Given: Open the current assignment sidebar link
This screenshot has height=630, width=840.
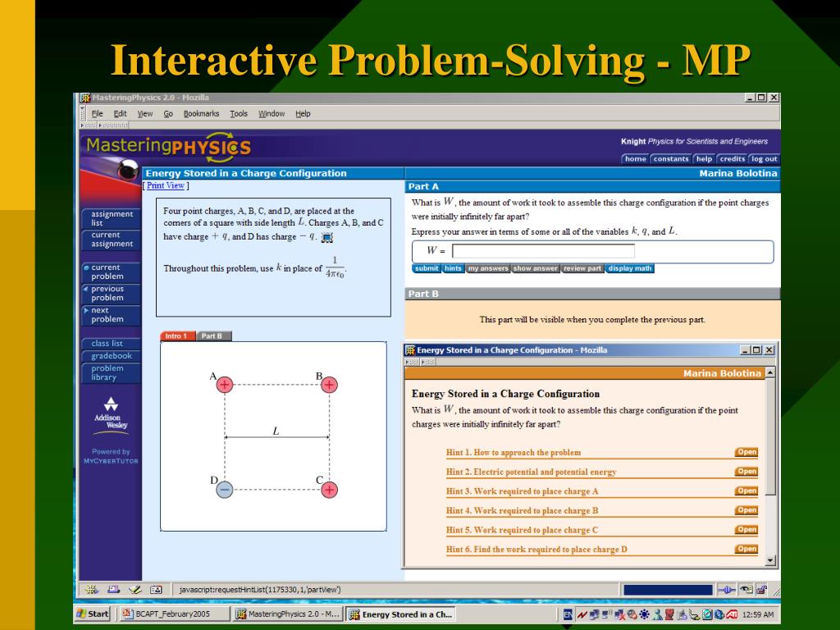Looking at the screenshot, I should [x=111, y=240].
